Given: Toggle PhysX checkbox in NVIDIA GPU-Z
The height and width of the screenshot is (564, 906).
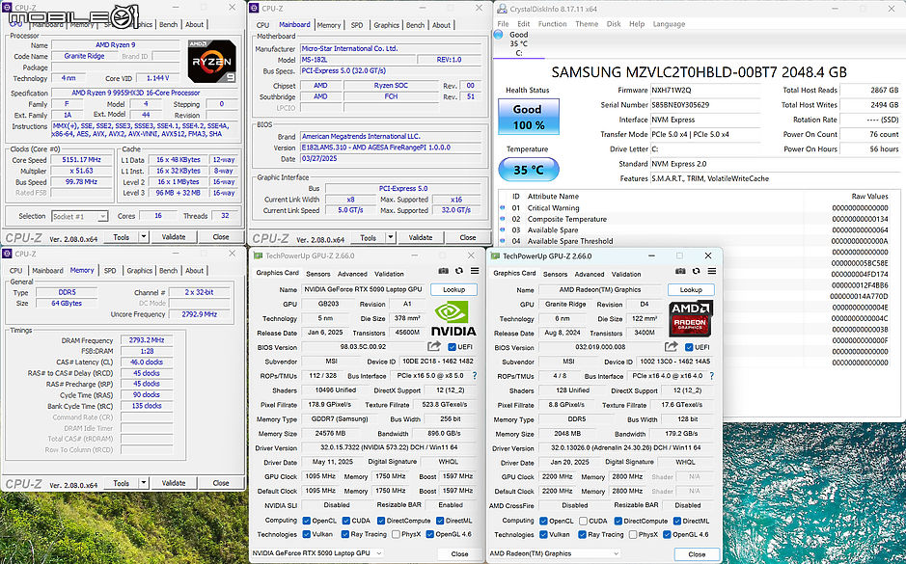Looking at the screenshot, I should click(396, 534).
